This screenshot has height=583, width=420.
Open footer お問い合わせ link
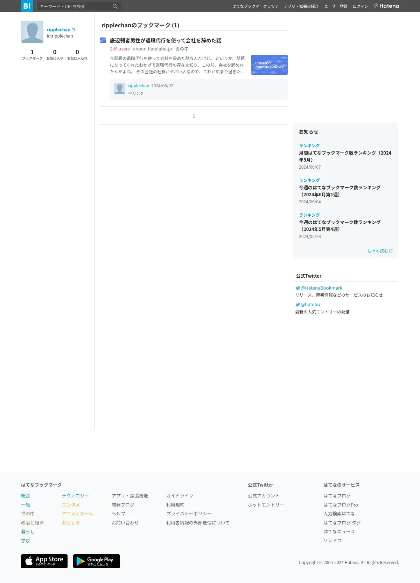coord(125,523)
